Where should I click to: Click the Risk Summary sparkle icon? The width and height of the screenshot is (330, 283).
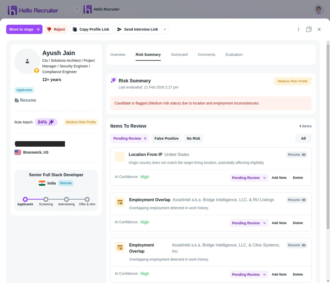tap(113, 80)
